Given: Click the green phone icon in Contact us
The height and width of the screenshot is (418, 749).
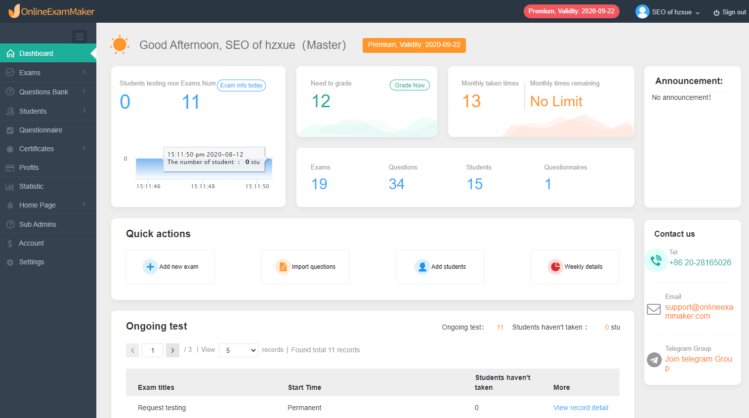Looking at the screenshot, I should tap(656, 260).
